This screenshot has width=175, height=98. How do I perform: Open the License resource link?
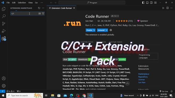pyautogui.click(x=141, y=79)
